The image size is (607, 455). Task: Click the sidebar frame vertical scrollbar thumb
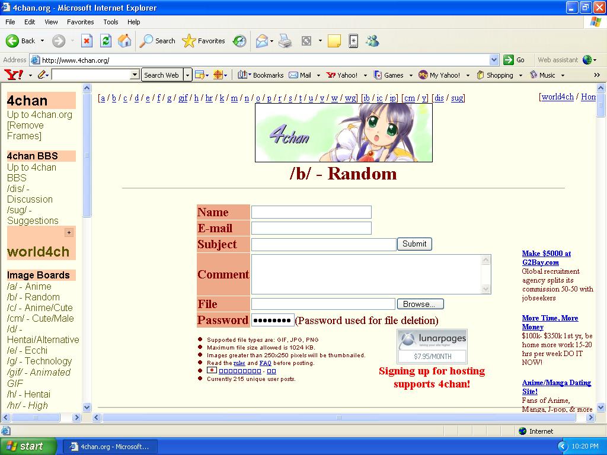87,155
